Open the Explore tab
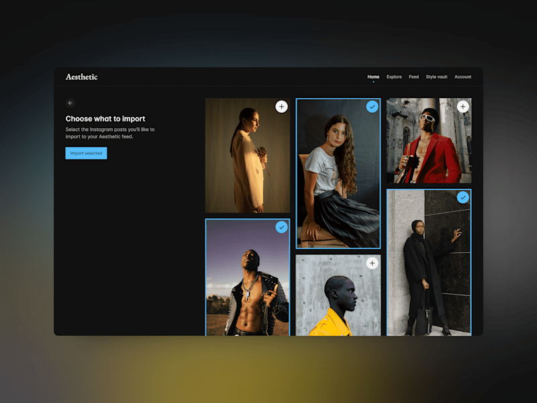This screenshot has height=403, width=537. (394, 77)
